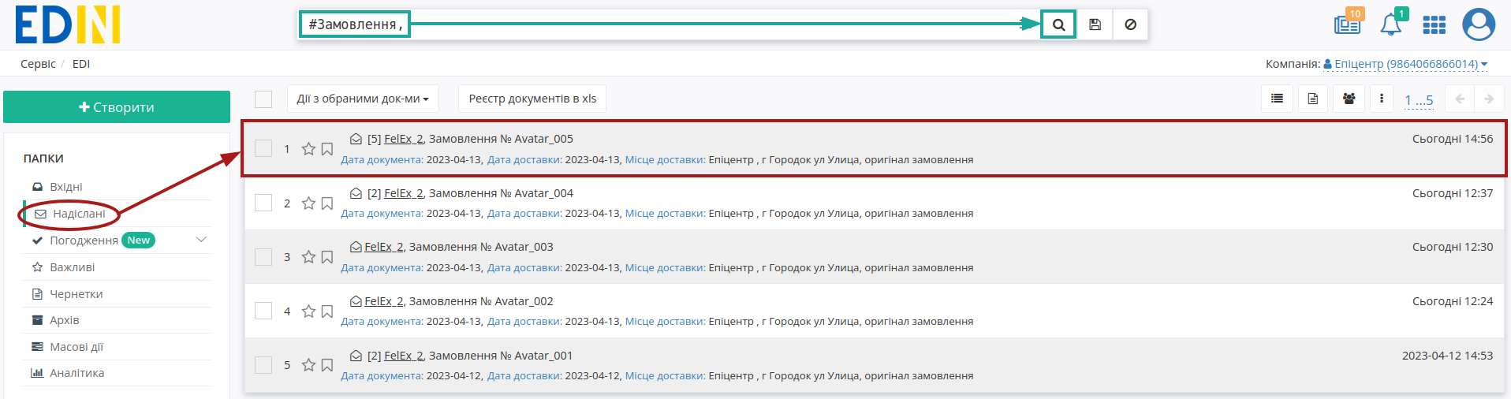Click timestamp '2023-04-12 14:53'
1511x399 pixels.
click(1447, 356)
